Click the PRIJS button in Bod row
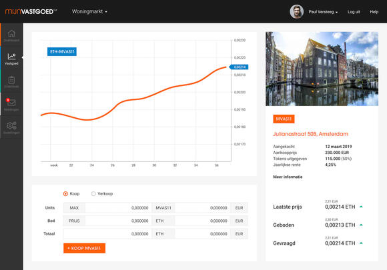Image resolution: width=387 pixels, height=270 pixels. [74, 221]
